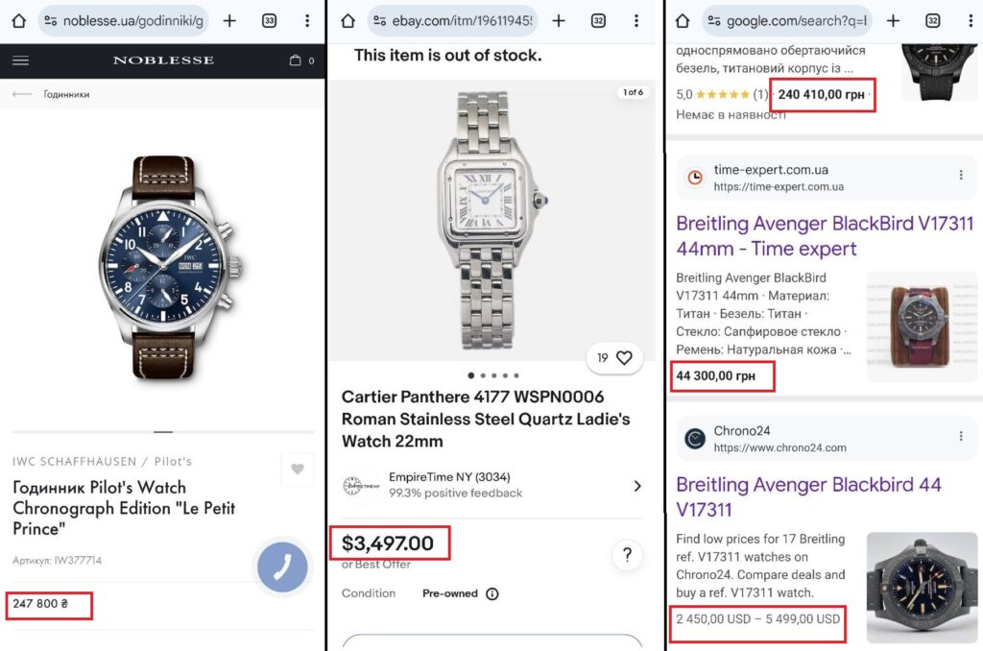983x651 pixels.
Task: Select the second image carousel dot
Action: [x=481, y=375]
